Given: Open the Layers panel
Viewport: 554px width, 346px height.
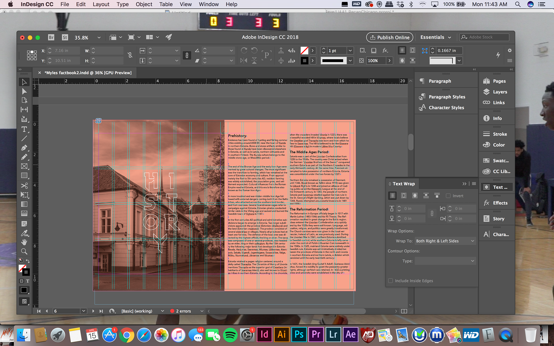Looking at the screenshot, I should click(x=495, y=92).
